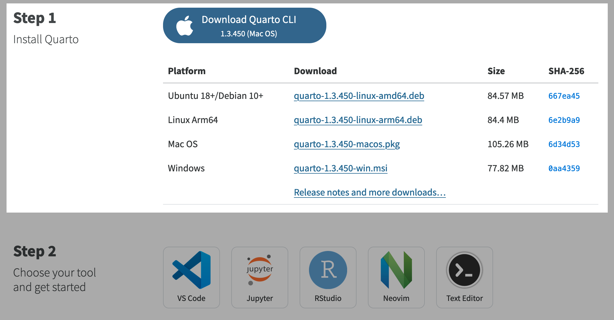Screen dimensions: 614x320
Task: Open Release notes and more downloads link
Action: click(x=370, y=193)
